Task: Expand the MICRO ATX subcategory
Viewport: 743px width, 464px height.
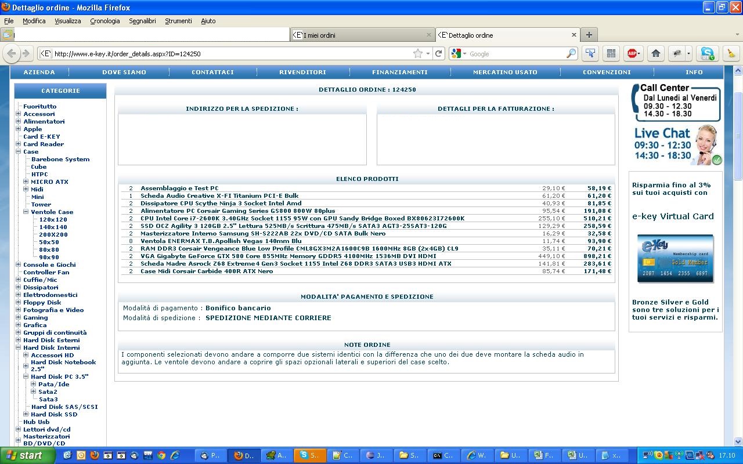Action: point(26,182)
